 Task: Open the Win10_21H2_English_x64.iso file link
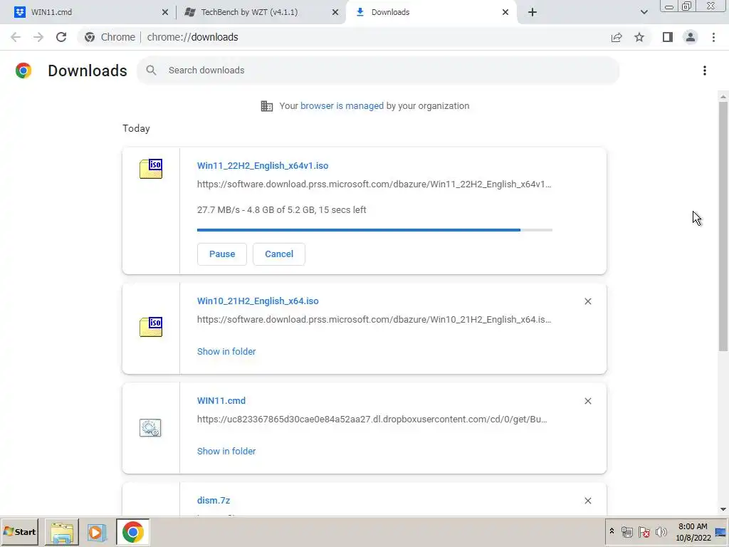click(258, 301)
